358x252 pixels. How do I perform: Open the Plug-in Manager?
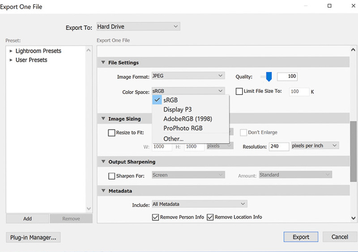(x=33, y=237)
